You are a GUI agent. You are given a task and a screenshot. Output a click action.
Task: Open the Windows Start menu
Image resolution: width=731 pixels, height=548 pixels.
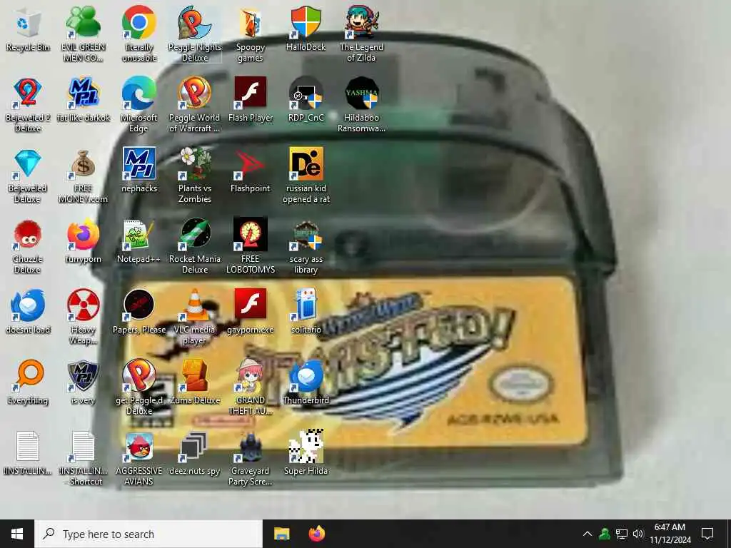click(x=17, y=534)
